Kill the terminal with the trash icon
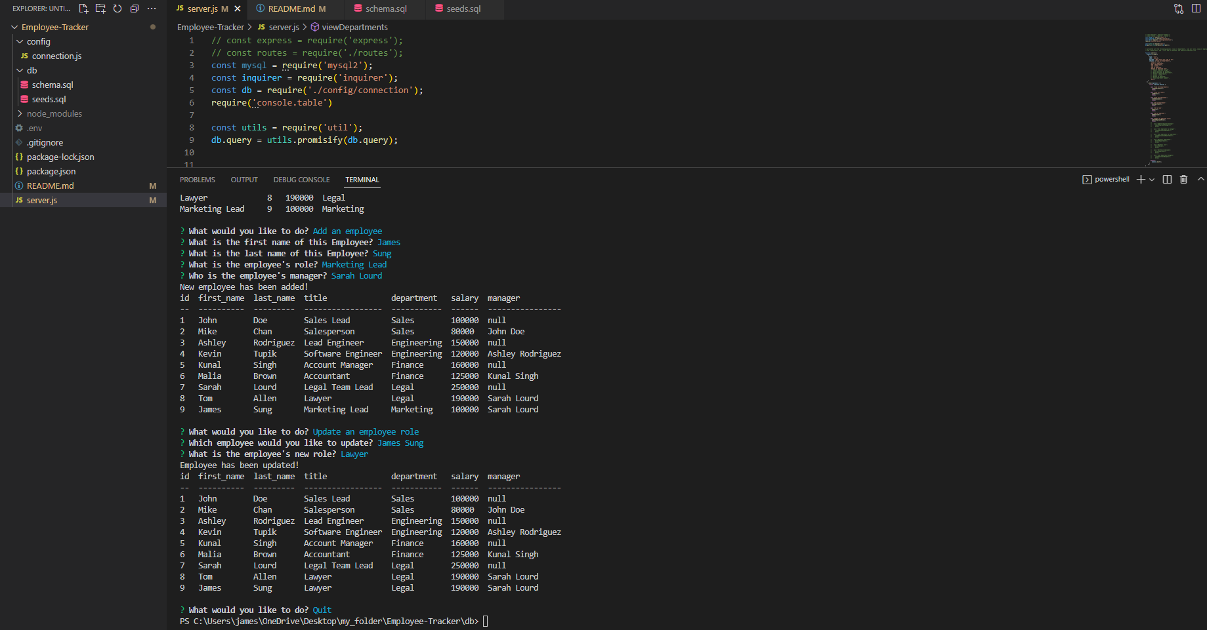Viewport: 1207px width, 630px height. 1183,180
